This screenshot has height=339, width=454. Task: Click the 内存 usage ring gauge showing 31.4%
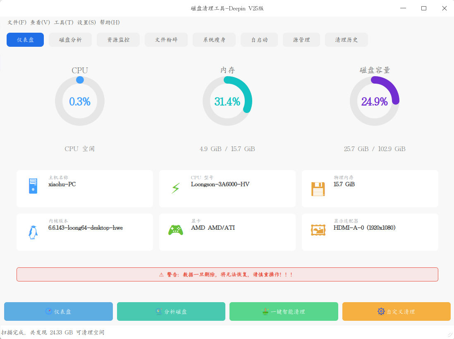pyautogui.click(x=227, y=101)
